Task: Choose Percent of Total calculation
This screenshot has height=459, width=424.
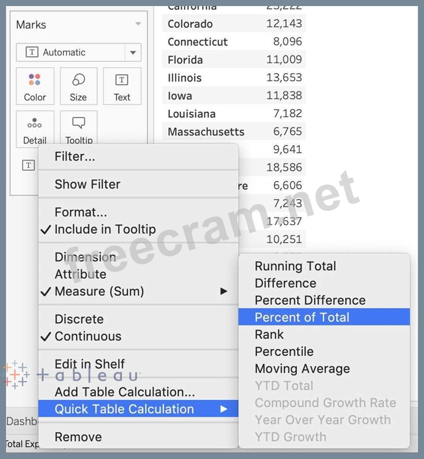Action: pyautogui.click(x=302, y=318)
